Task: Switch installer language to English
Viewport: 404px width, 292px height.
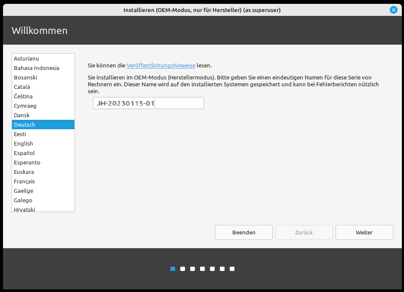Action: tap(23, 143)
